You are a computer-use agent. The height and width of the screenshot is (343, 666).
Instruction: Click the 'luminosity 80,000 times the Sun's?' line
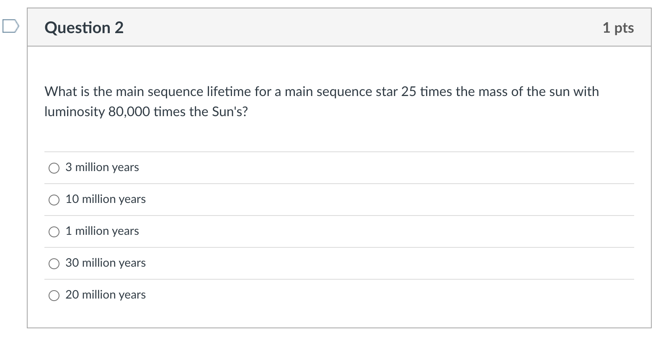[146, 112]
